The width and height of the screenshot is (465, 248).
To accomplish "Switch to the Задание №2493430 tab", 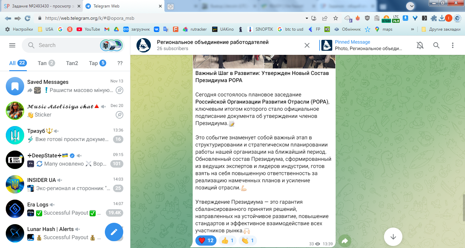I will point(42,6).
